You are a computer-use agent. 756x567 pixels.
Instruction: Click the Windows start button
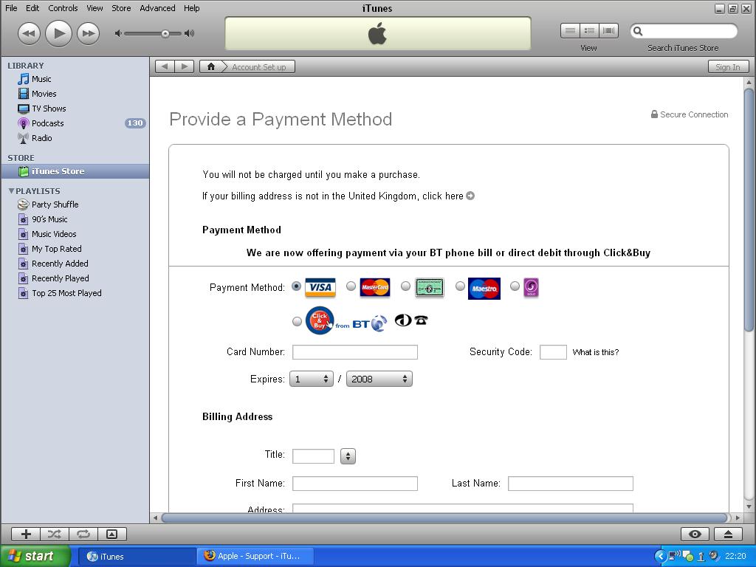click(35, 556)
